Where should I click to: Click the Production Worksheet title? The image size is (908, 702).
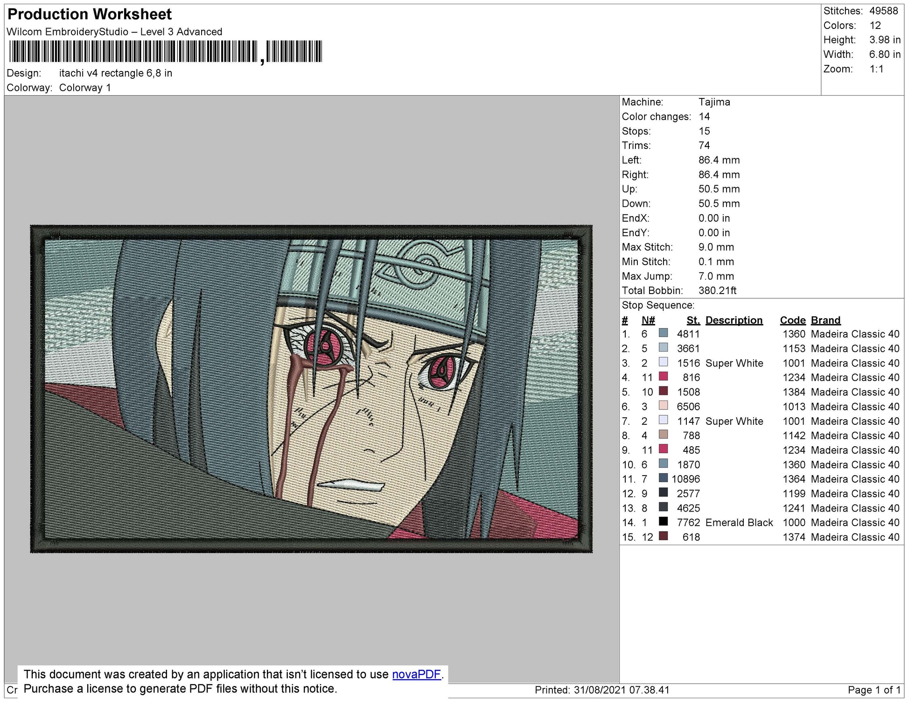(x=90, y=14)
